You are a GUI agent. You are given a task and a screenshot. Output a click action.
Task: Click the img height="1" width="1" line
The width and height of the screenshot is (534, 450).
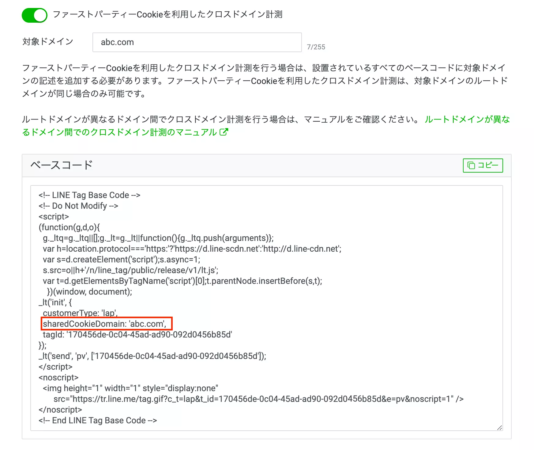click(130, 388)
